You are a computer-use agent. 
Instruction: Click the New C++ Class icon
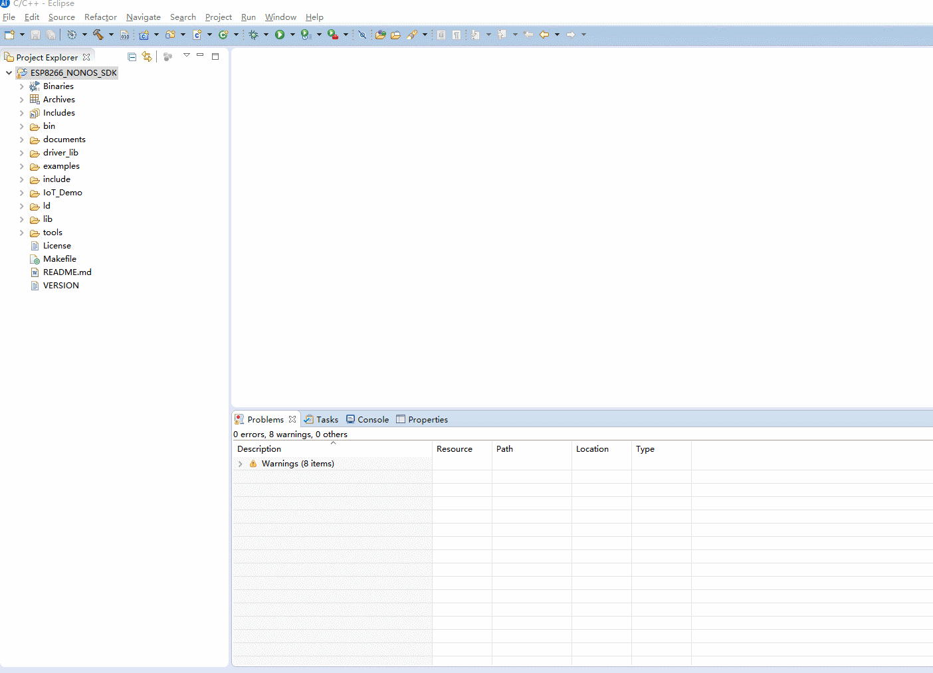(x=223, y=35)
